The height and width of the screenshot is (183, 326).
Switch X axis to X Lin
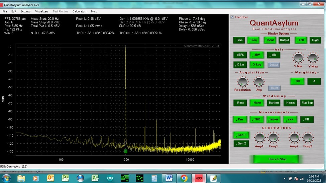click(240, 64)
